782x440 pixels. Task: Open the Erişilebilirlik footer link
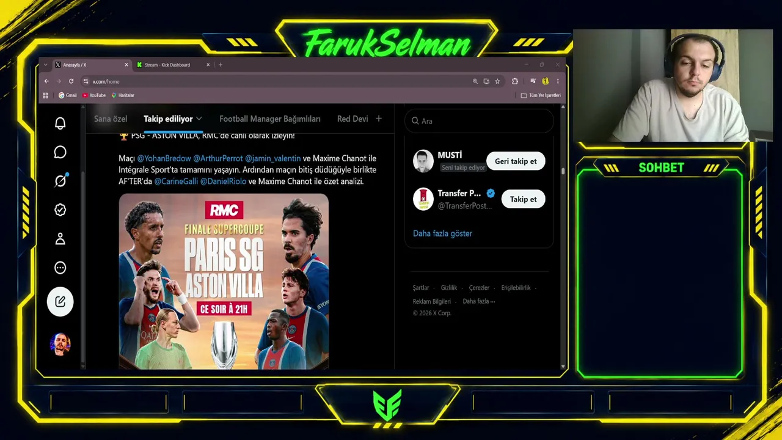tap(516, 288)
